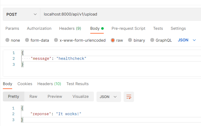Click the closing brace on request line 3
Viewport: 201px width, 126px height.
tap(23, 64)
